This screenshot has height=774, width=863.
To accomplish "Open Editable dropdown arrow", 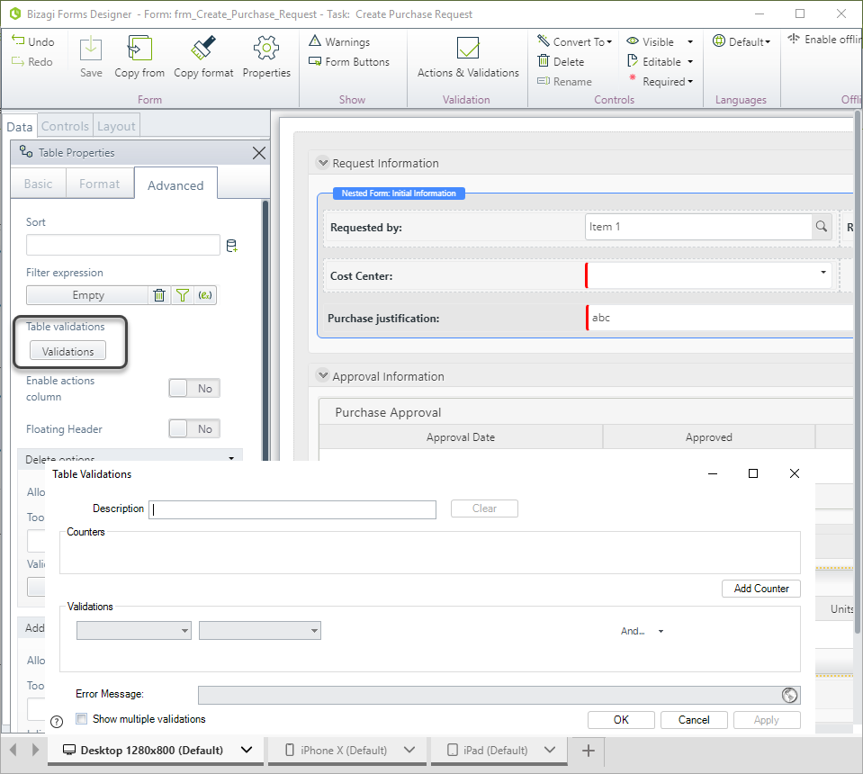I will click(x=690, y=62).
